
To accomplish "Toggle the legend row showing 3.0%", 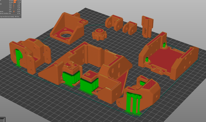I will coord(10,6).
